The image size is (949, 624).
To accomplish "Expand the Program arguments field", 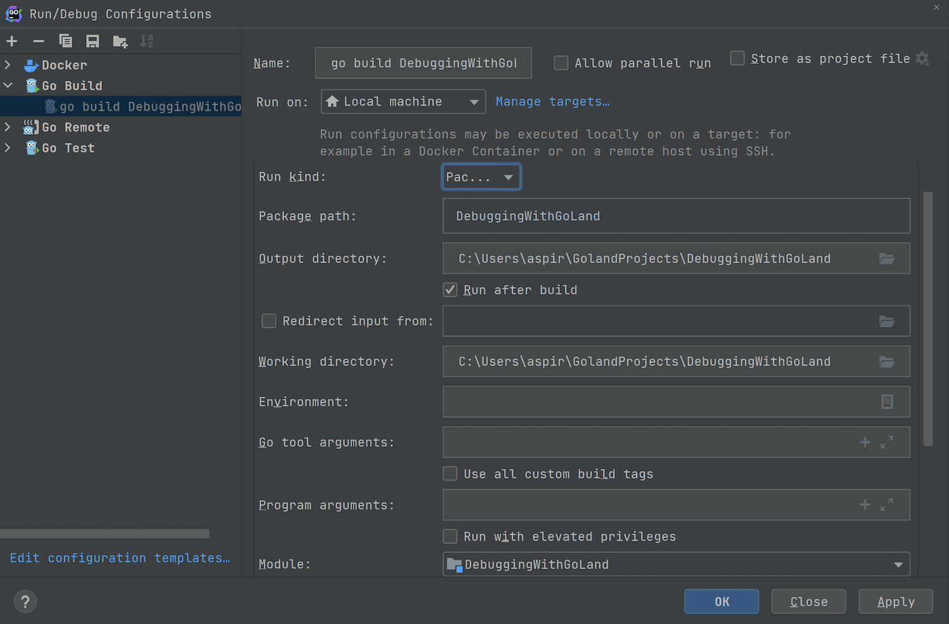I will [887, 505].
